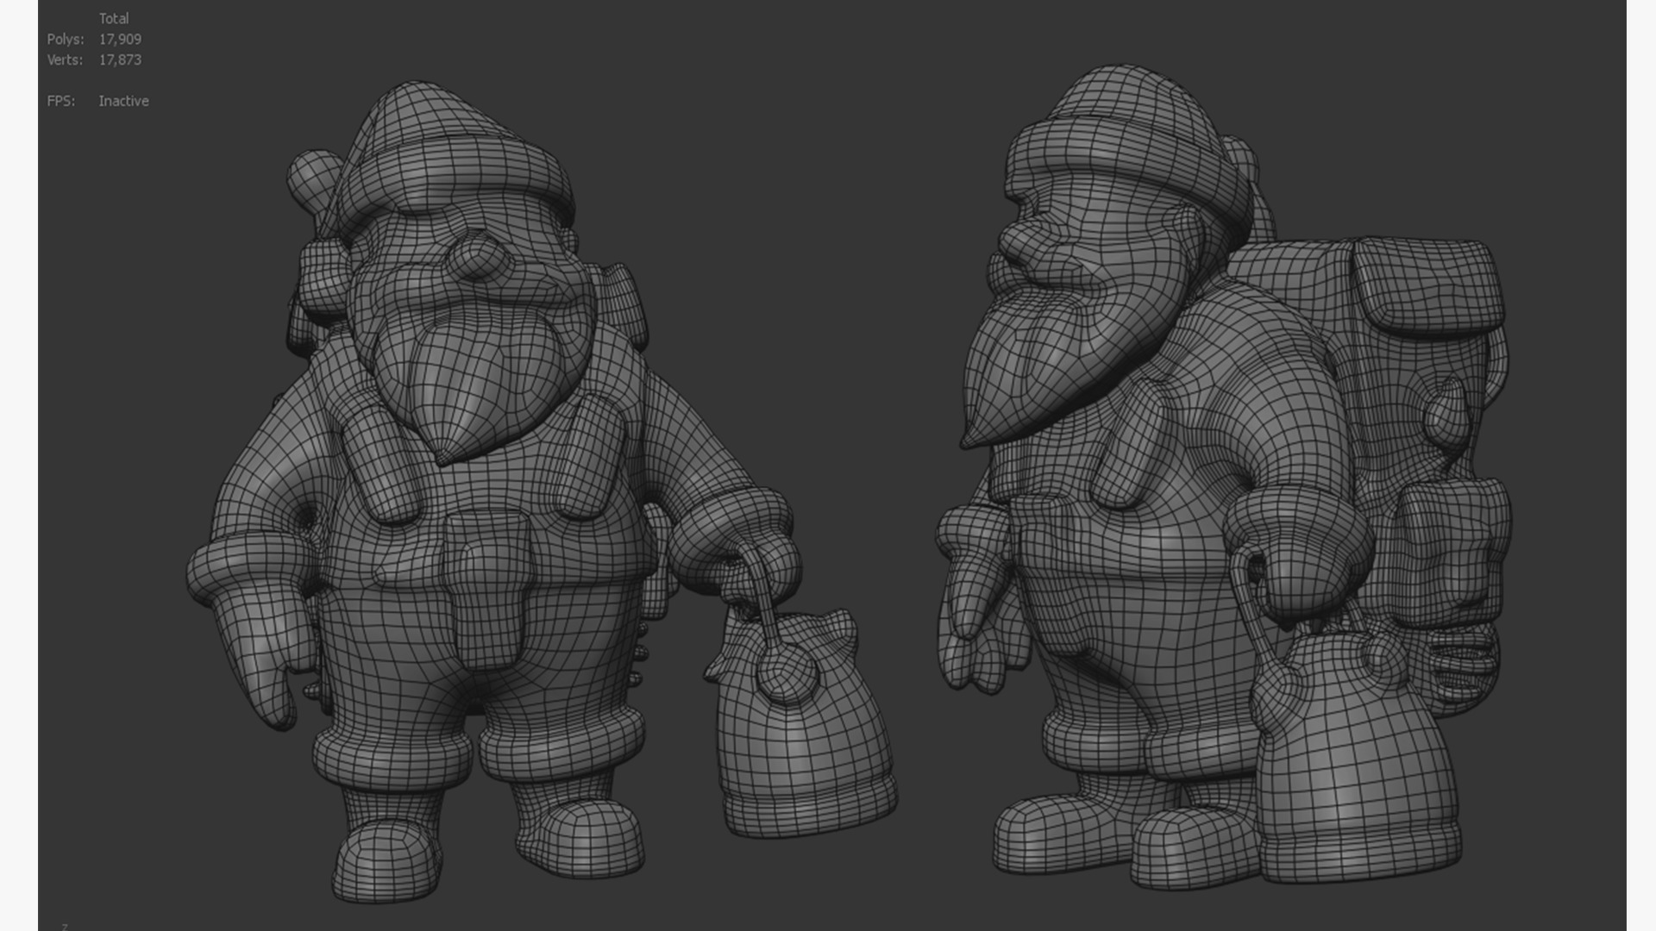Click the 'Polys:' label

coord(66,39)
